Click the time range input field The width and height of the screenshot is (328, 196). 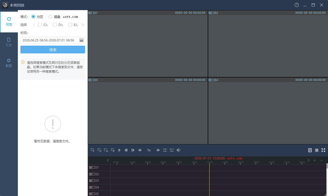53,40
